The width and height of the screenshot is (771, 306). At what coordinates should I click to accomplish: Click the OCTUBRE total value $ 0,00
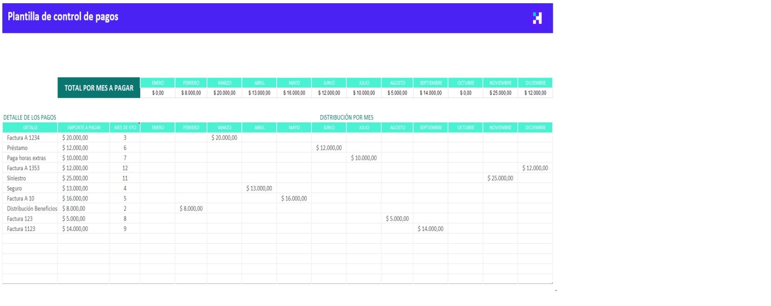click(x=466, y=93)
